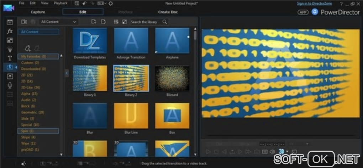Select the proDAD (1) category
The width and height of the screenshot is (363, 168).
tap(30, 150)
